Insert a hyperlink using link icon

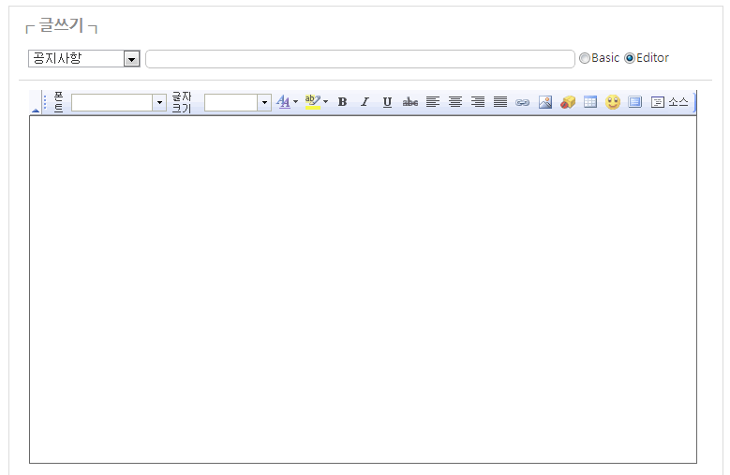(x=523, y=102)
